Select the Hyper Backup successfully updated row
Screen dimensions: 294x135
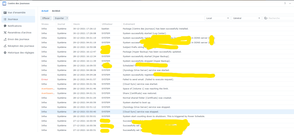167,52
